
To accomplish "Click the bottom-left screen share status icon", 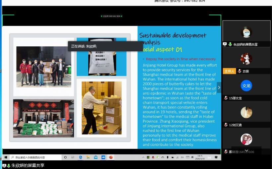I will (4, 166).
